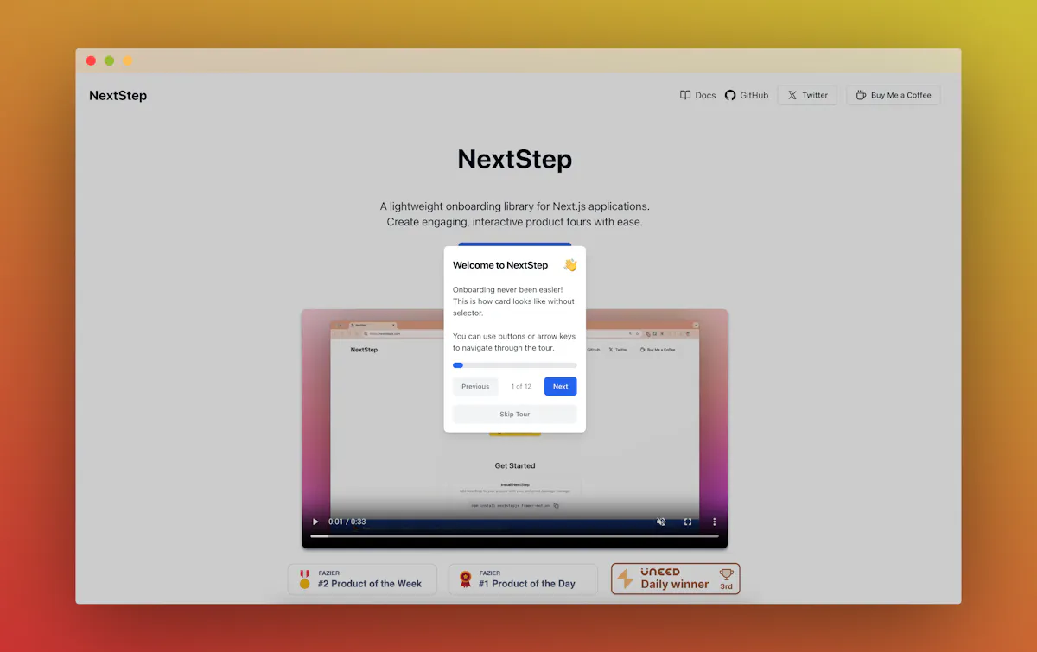
Task: Click the trophy icon in Uneed badge
Action: click(x=726, y=573)
